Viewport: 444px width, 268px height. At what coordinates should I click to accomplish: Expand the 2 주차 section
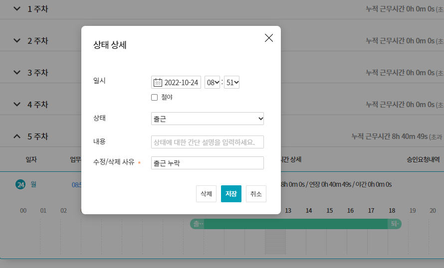(x=17, y=41)
